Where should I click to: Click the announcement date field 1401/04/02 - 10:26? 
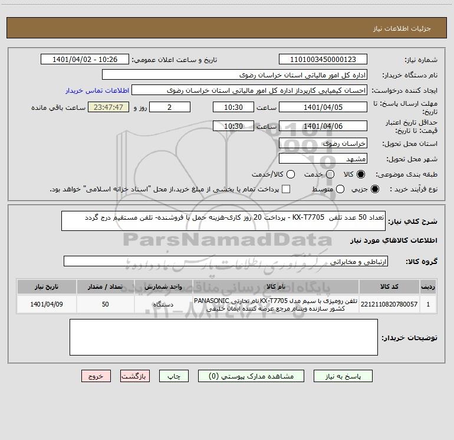[x=85, y=60]
